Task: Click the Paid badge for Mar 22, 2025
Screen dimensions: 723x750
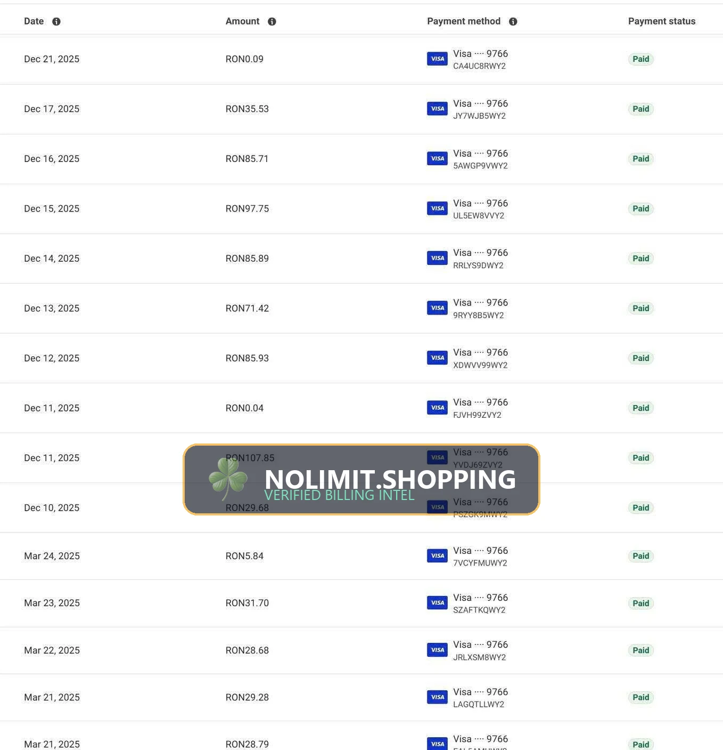Action: (641, 650)
